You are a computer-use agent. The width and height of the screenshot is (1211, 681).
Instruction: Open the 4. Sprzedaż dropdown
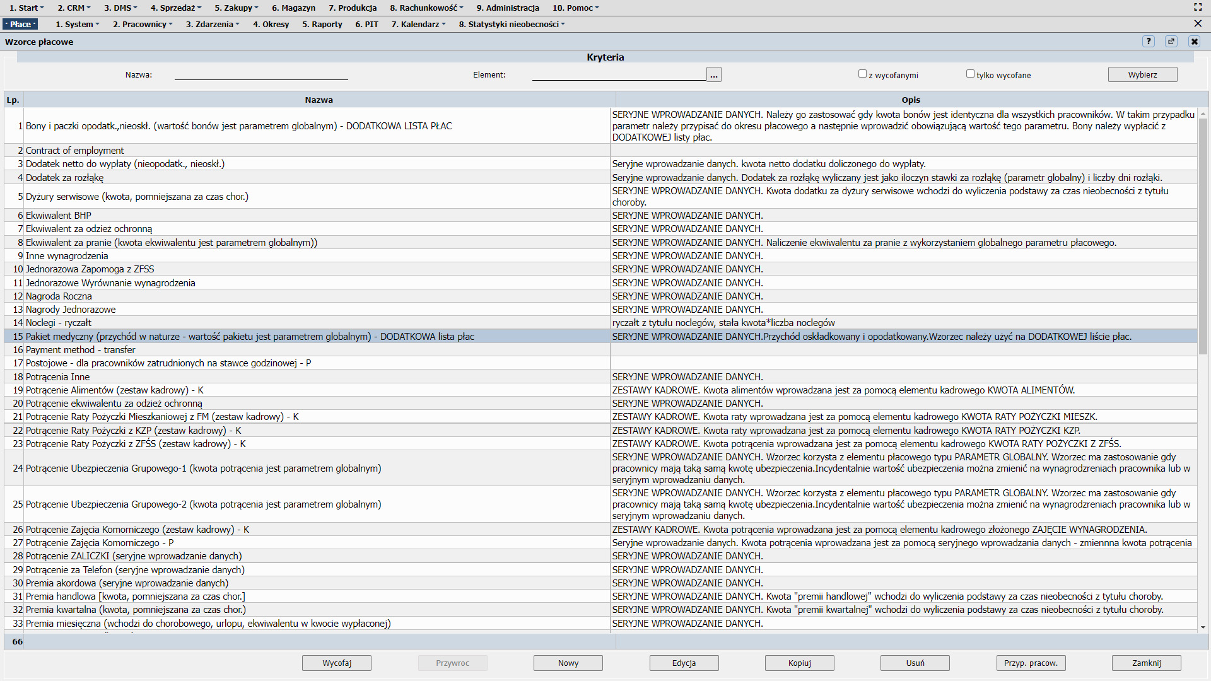176,8
